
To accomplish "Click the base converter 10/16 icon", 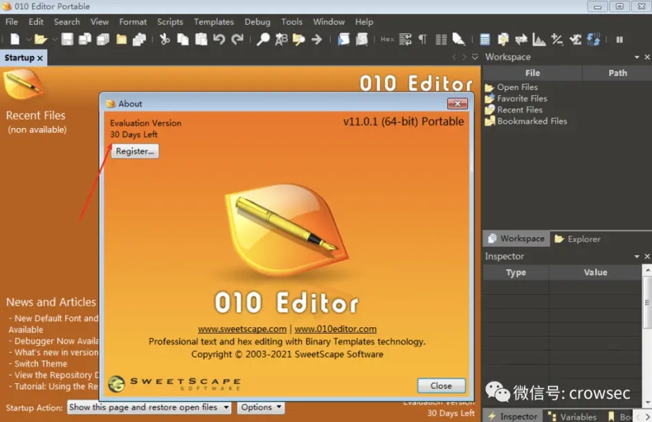I will (x=592, y=39).
